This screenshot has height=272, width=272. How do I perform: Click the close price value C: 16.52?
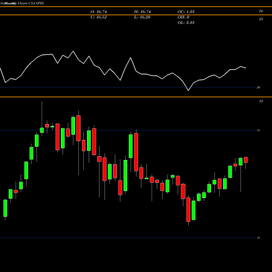coord(98,17)
